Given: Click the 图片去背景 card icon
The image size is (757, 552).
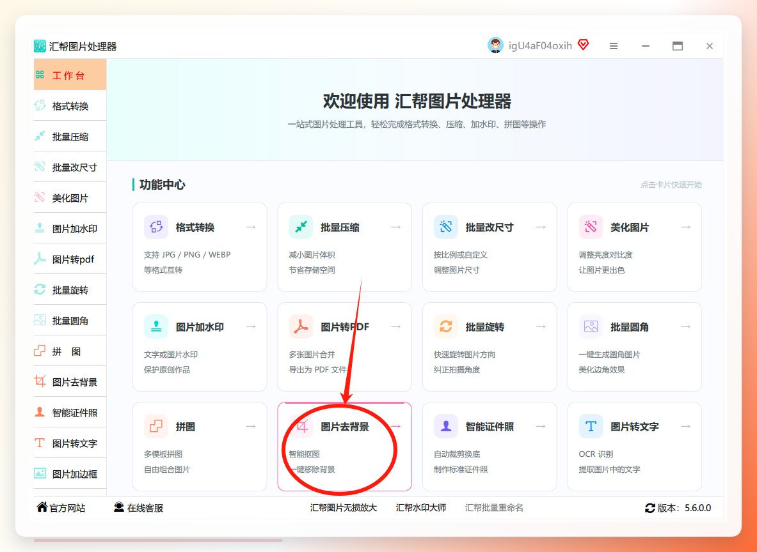Looking at the screenshot, I should click(301, 426).
